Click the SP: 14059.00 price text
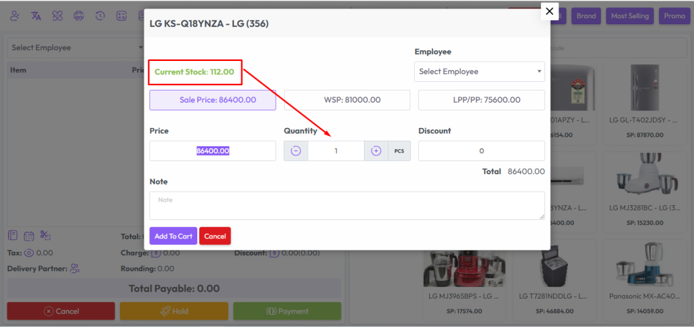This screenshot has height=327, width=694. (647, 311)
